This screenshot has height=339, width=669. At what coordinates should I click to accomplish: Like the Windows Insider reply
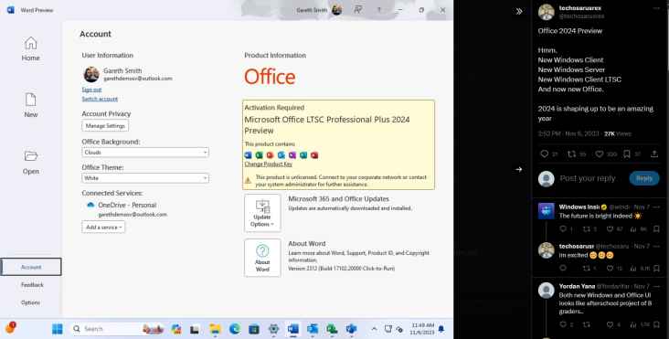pos(611,229)
